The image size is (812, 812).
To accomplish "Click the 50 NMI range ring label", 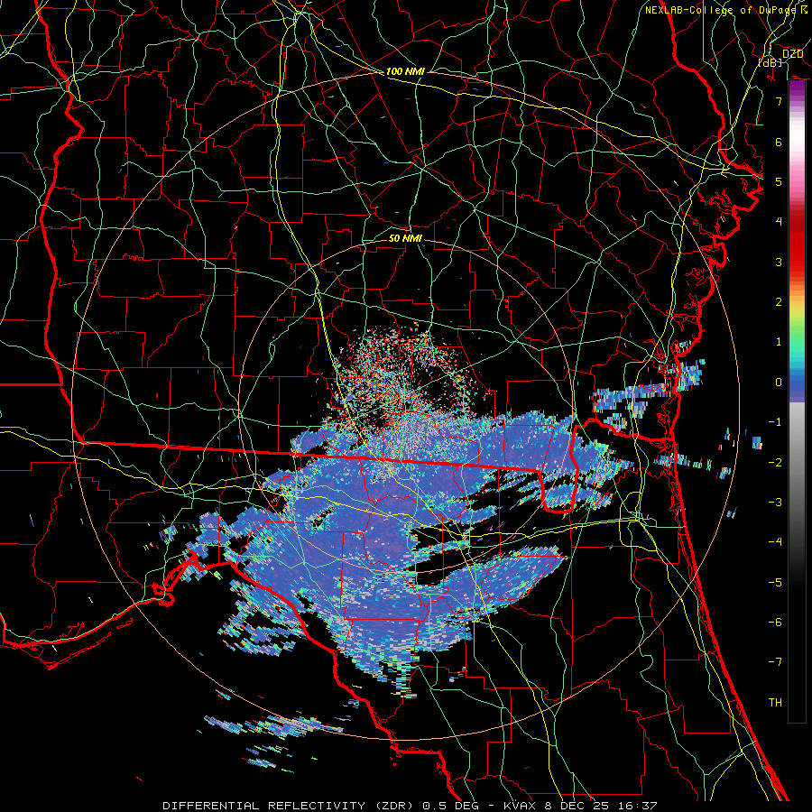I will (405, 238).
